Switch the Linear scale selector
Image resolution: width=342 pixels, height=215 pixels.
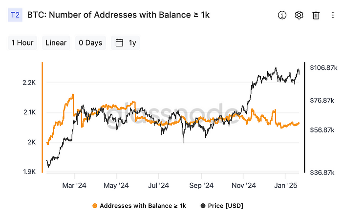56,43
